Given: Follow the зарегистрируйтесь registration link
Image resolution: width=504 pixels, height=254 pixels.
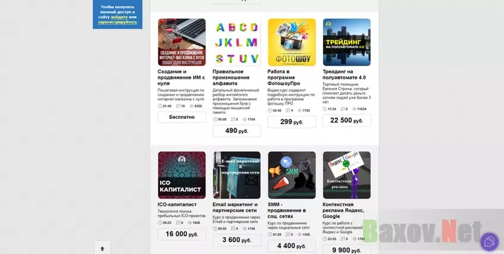Looking at the screenshot, I should pyautogui.click(x=118, y=22).
